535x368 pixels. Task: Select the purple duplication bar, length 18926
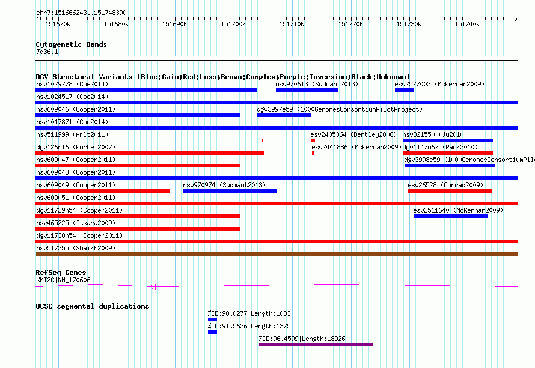316,345
